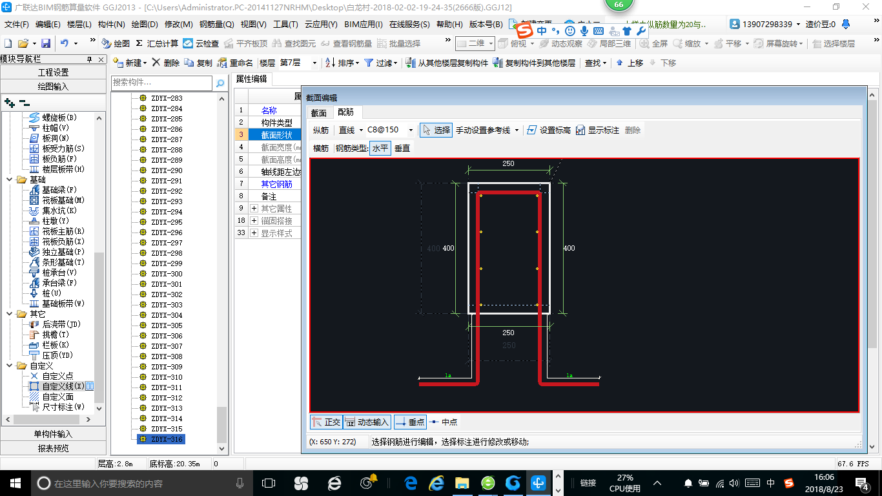
Task: Click the plus expand-all icon in the navigation tree
Action: point(9,102)
